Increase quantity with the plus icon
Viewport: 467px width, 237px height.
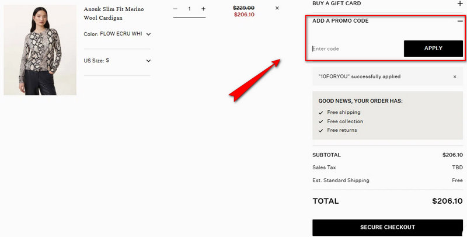point(203,9)
